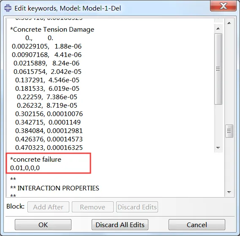Click the row 0.384084, 0.00012981
This screenshot has height=236, width=240.
tap(49, 130)
